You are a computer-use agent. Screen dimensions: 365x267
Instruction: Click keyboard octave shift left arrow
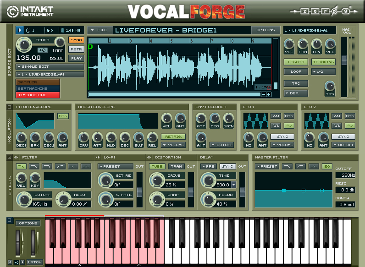pyautogui.click(x=10, y=262)
